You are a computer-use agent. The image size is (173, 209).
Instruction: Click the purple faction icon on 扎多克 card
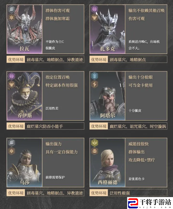pyautogui.click(x=94, y=9)
